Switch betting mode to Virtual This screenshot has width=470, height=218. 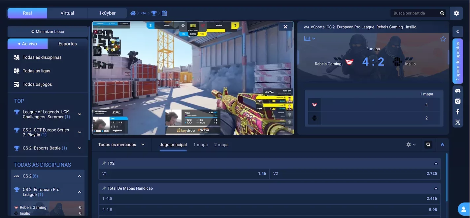(67, 13)
